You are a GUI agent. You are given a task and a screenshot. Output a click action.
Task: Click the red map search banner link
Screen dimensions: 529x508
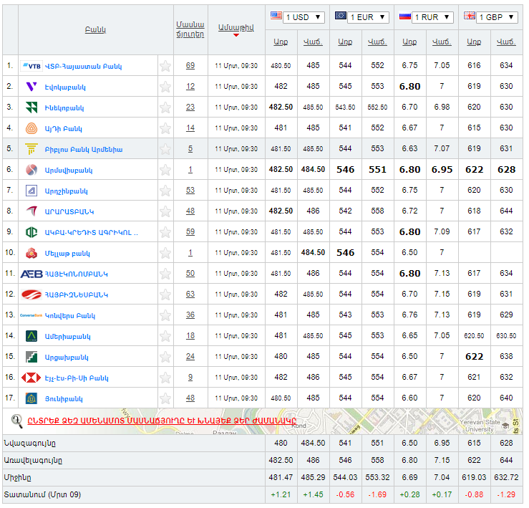[162, 421]
